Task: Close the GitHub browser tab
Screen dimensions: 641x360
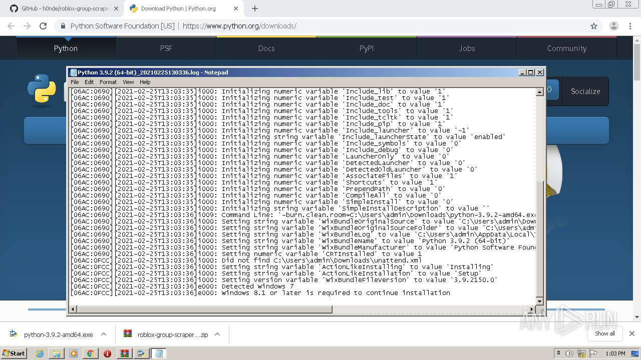Action: 116,8
